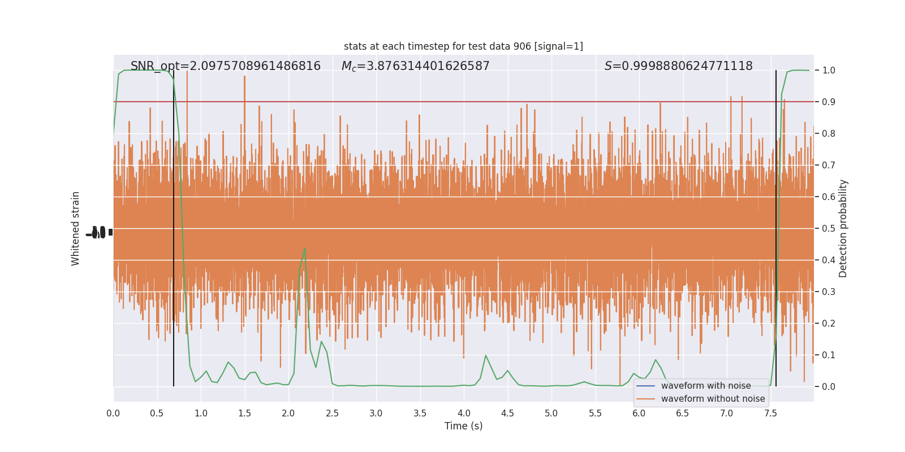Click the 0.2 tick on the Detection probability axis

pyautogui.click(x=829, y=324)
